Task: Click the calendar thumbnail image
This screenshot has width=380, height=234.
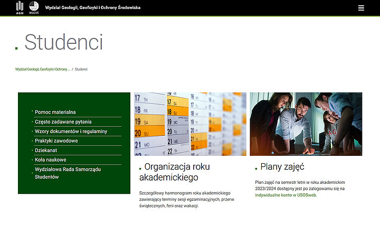Action: tap(190, 124)
